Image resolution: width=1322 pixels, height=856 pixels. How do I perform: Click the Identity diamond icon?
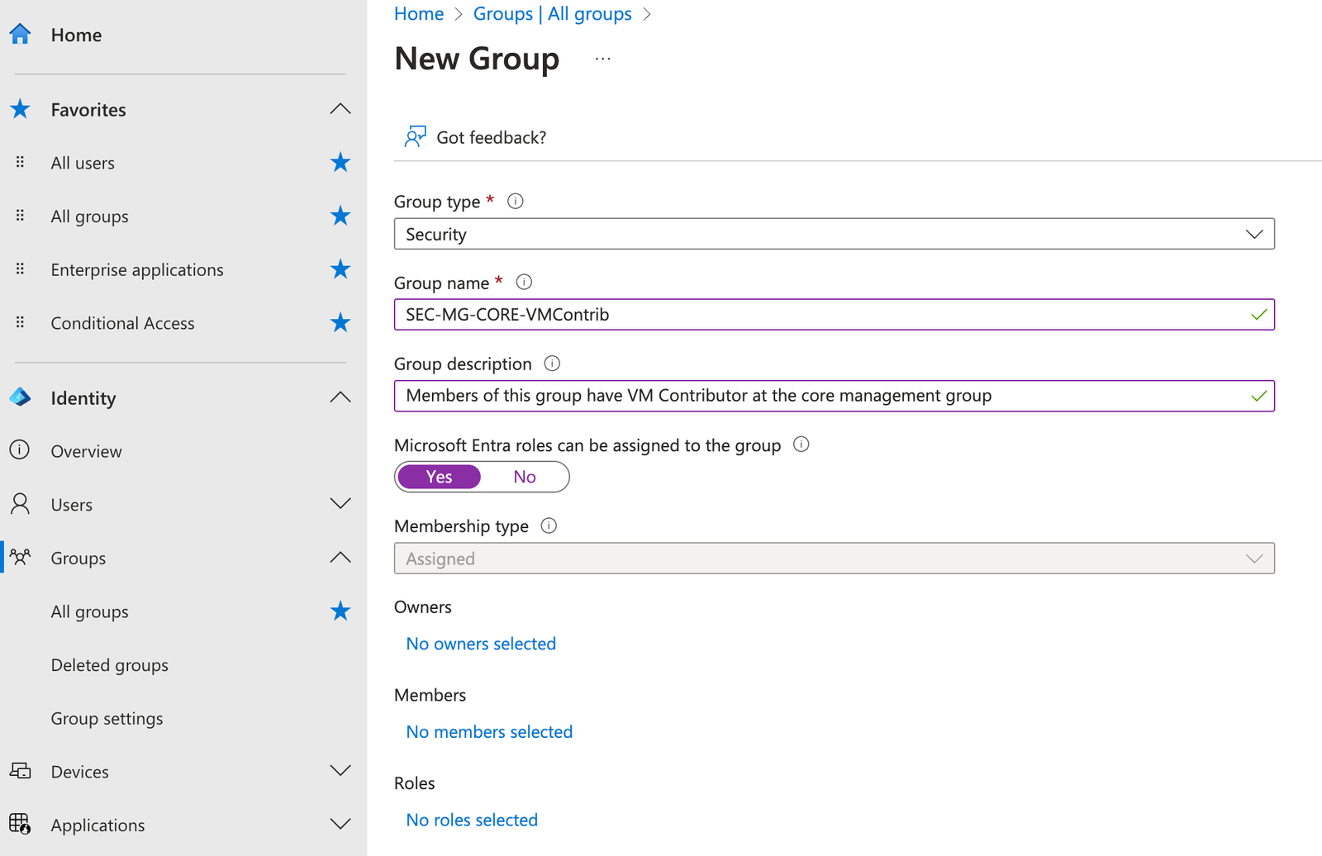(20, 397)
